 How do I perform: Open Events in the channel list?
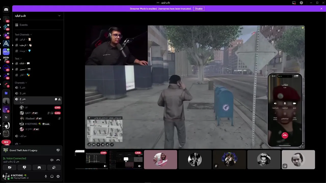pyautogui.click(x=38, y=25)
